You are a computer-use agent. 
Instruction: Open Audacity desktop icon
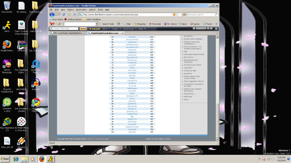pos(36,83)
